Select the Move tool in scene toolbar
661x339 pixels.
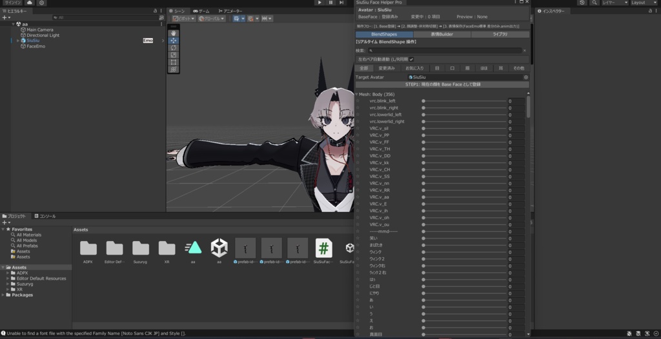pyautogui.click(x=174, y=41)
